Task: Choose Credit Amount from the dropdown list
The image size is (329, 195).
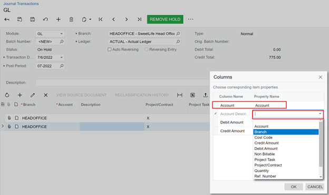Action: (x=286, y=143)
